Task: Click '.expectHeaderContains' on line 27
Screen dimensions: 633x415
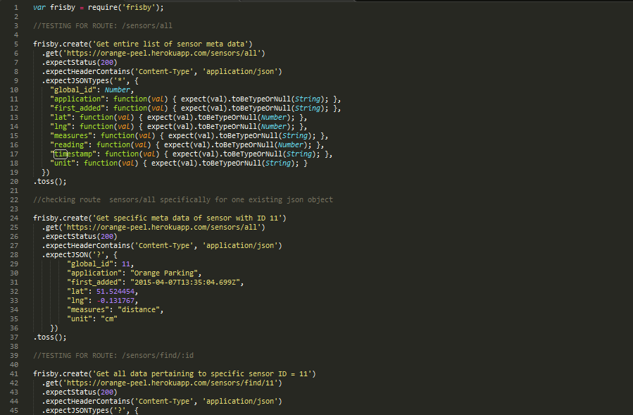Action: [x=86, y=246]
